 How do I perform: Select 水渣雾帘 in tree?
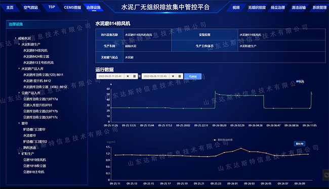[29, 135]
